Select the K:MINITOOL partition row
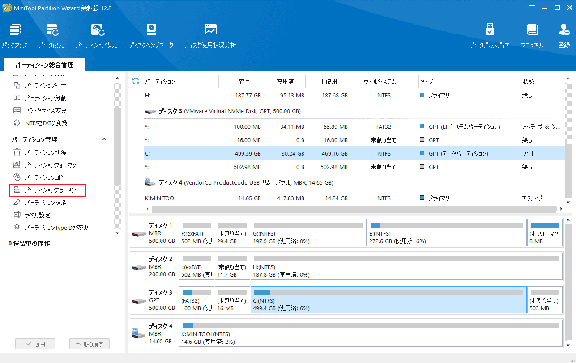This screenshot has height=363, width=576. [x=354, y=198]
